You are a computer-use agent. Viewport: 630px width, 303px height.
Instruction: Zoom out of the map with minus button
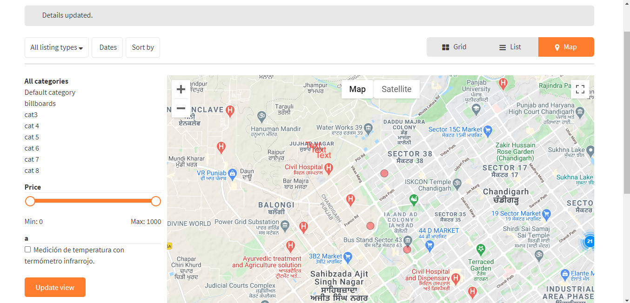coord(181,108)
